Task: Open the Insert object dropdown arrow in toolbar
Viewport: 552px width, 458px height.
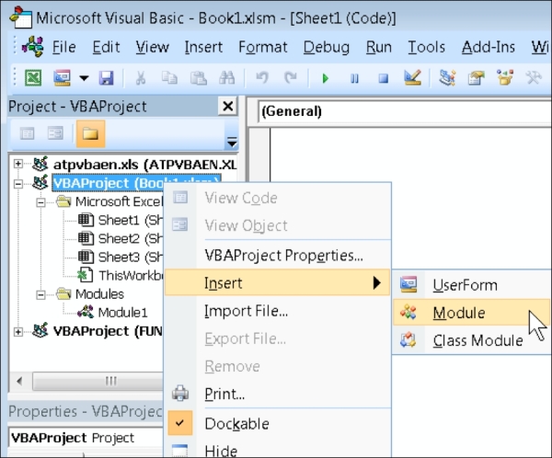Action: coord(84,78)
